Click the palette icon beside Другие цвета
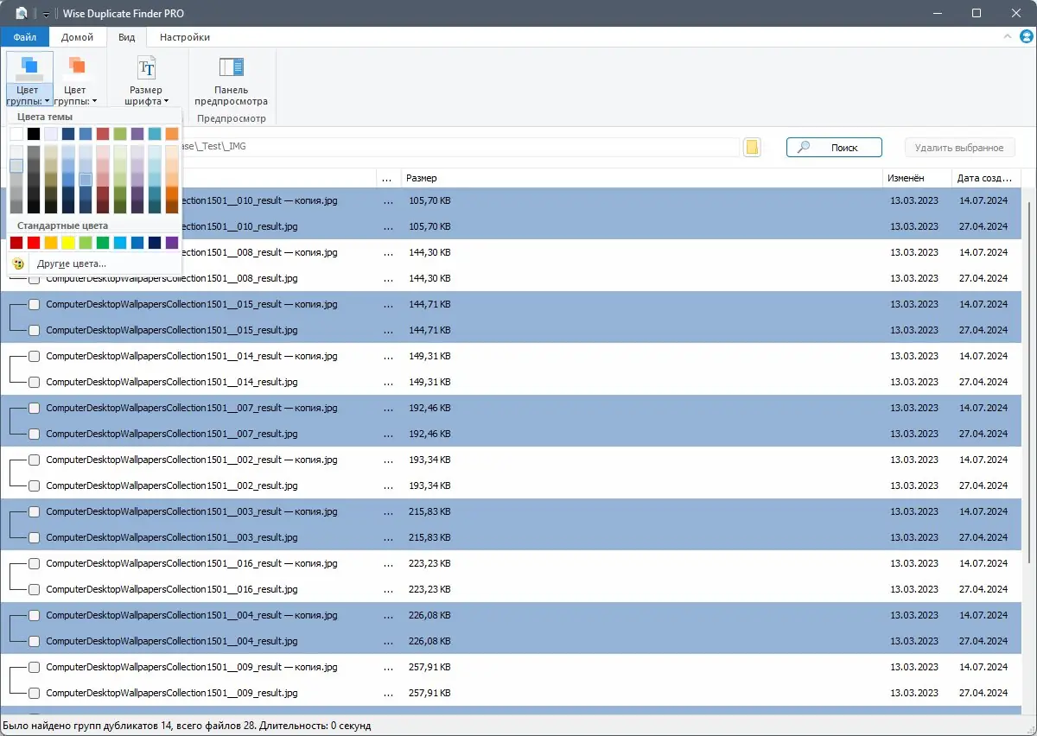The image size is (1037, 736). (x=18, y=263)
